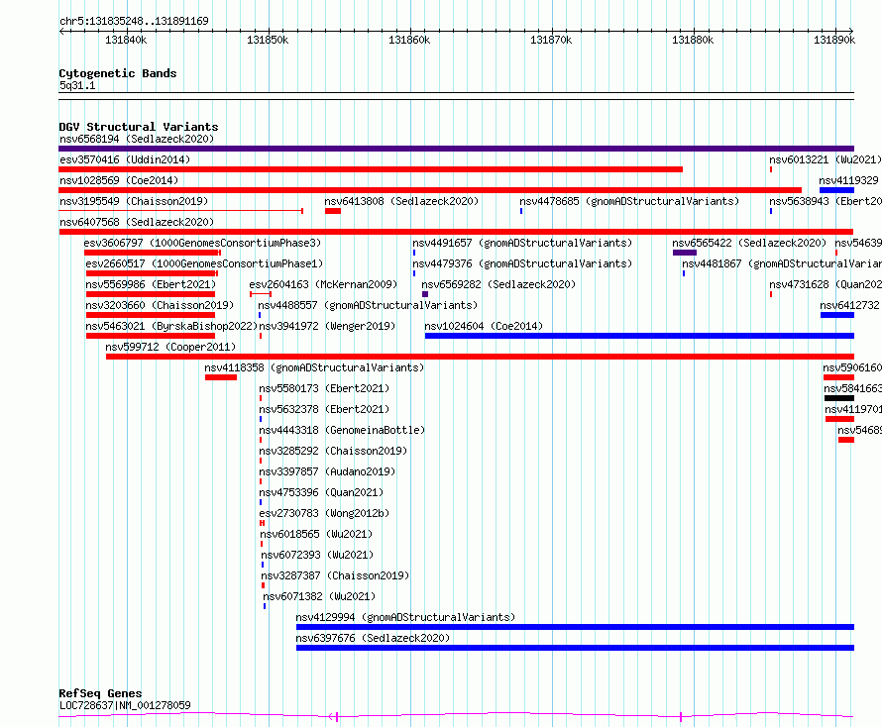Click nsv3287387 (Chaisson2019) label
Image resolution: width=882 pixels, height=727 pixels.
(x=335, y=575)
